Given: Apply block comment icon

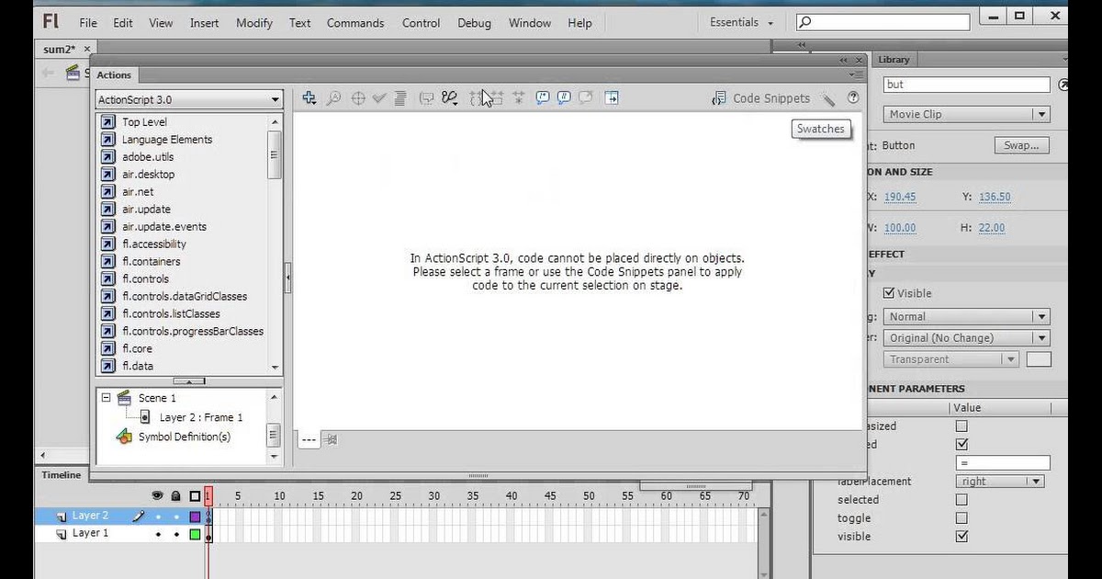Looking at the screenshot, I should coord(543,98).
